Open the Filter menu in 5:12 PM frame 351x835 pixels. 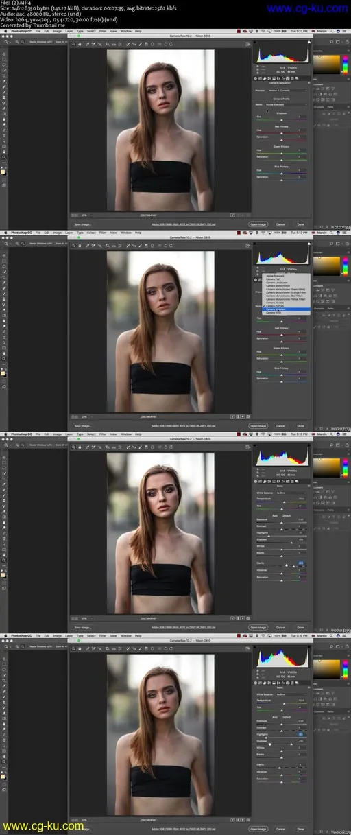(x=103, y=31)
